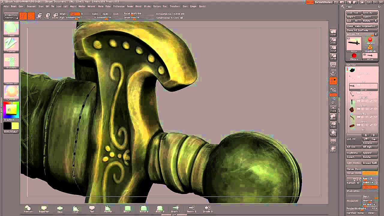This screenshot has width=384, height=216.
Task: Click the ReMesh All button
Action: coord(354,183)
